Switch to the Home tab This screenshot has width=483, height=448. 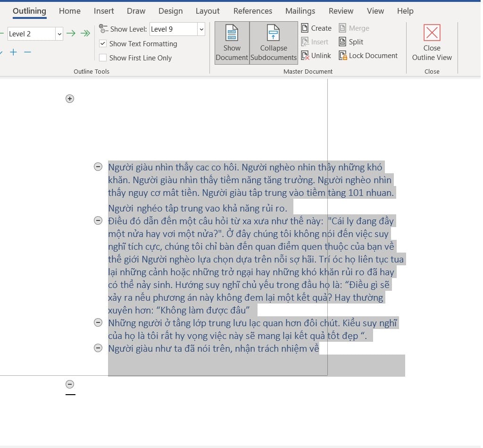pos(70,11)
